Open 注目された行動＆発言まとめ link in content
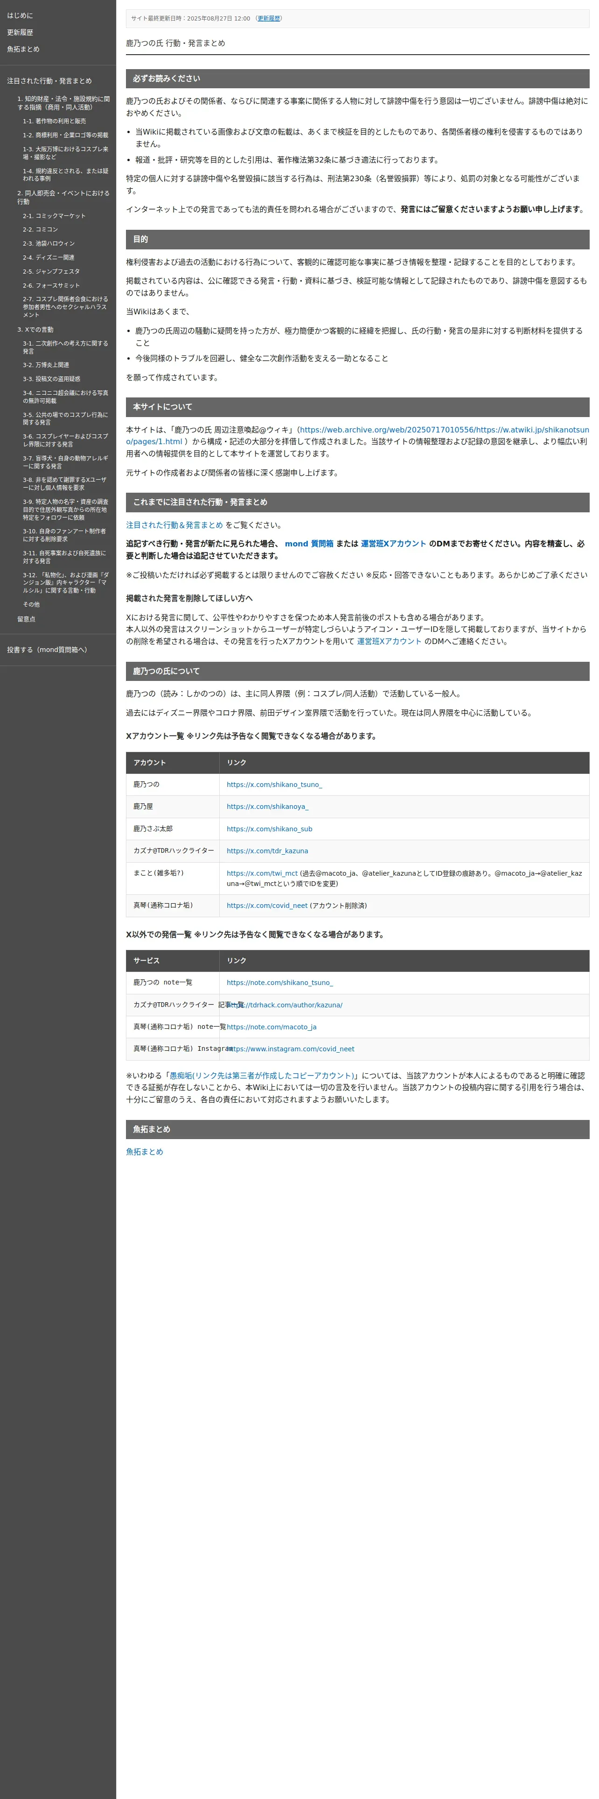Image resolution: width=599 pixels, height=1799 pixels. (x=174, y=524)
